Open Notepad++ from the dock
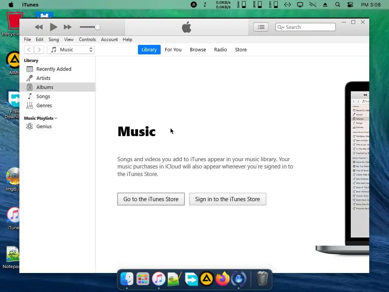 [175, 279]
